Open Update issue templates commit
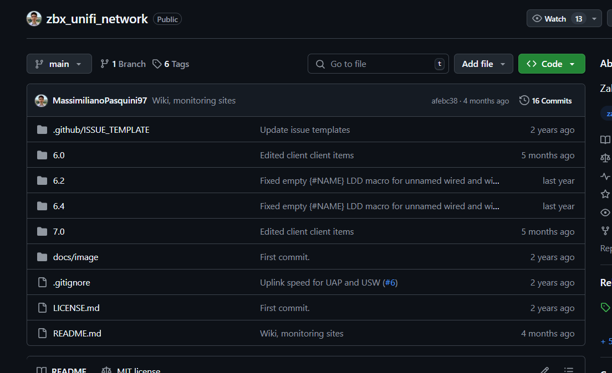 [x=305, y=130]
